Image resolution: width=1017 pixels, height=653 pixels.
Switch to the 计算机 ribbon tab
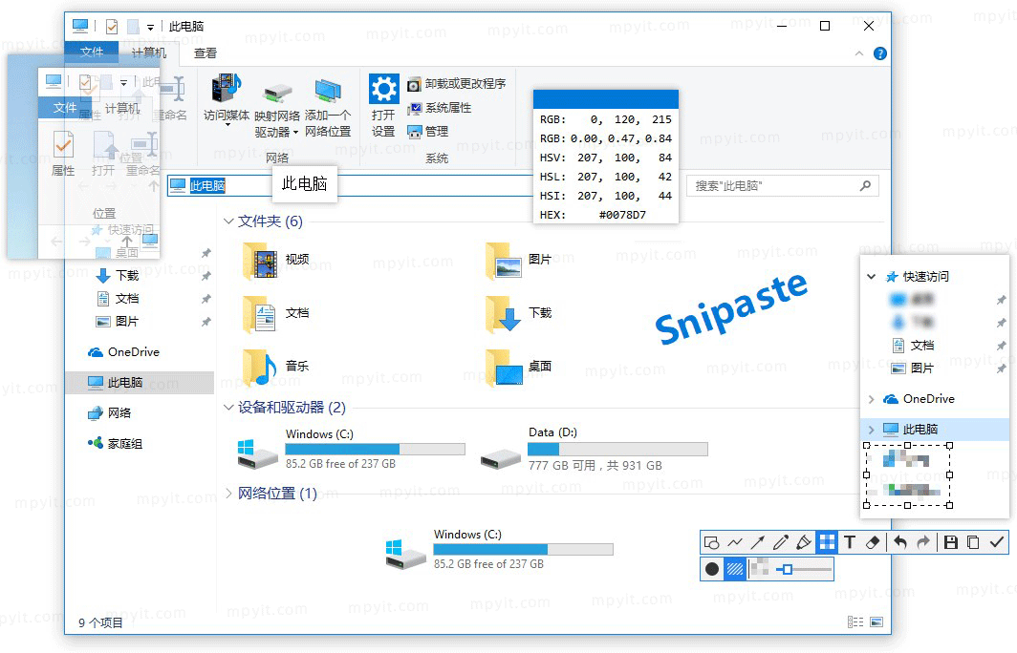[x=148, y=53]
